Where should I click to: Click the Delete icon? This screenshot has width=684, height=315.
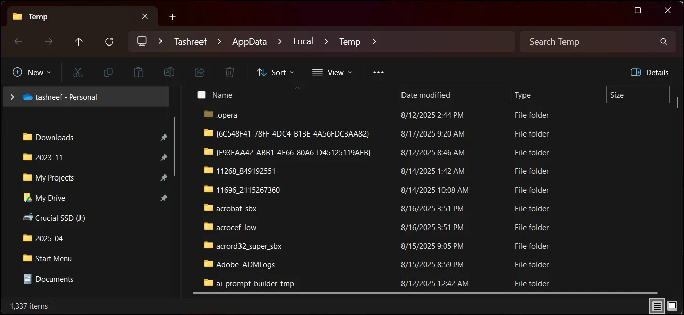pos(230,72)
